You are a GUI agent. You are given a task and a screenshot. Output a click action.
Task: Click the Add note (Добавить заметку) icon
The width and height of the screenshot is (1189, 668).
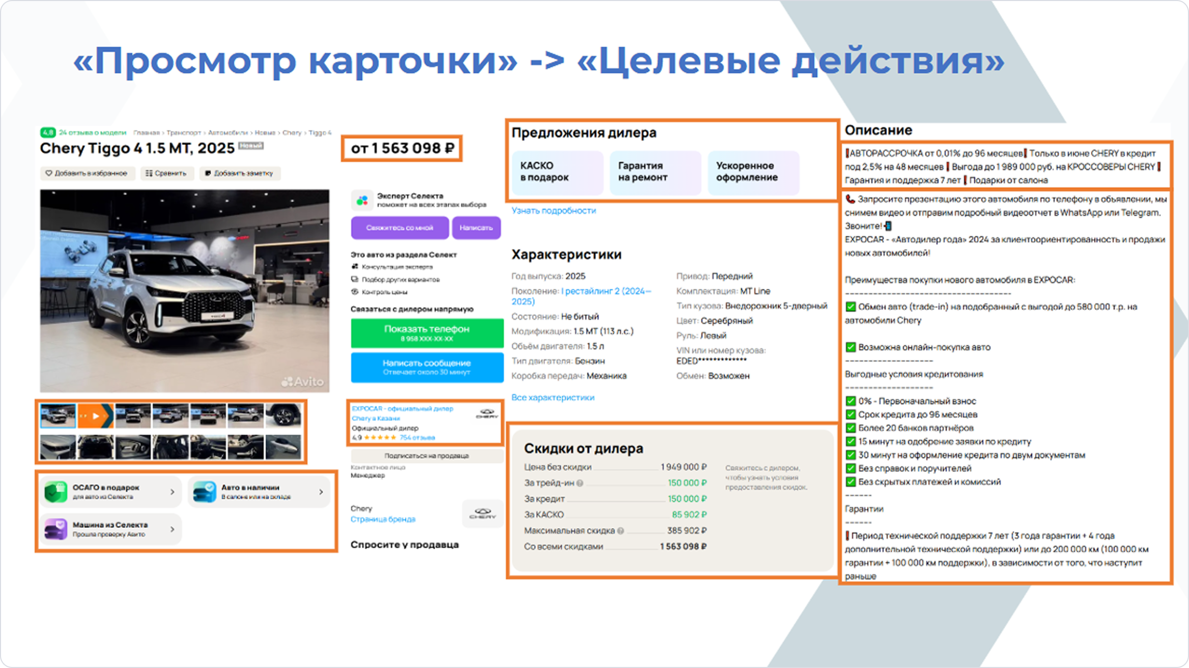point(208,173)
